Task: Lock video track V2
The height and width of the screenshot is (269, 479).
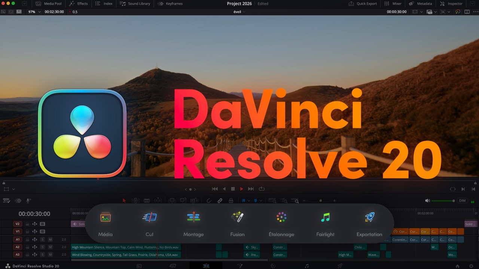Action: tap(27, 224)
